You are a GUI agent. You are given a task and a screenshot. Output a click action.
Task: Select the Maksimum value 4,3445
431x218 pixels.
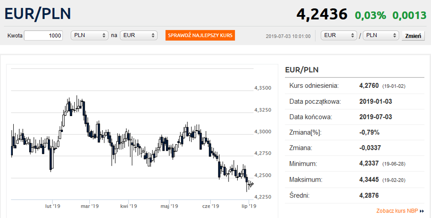click(x=369, y=179)
